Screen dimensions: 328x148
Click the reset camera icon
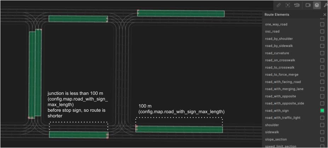tap(297, 5)
